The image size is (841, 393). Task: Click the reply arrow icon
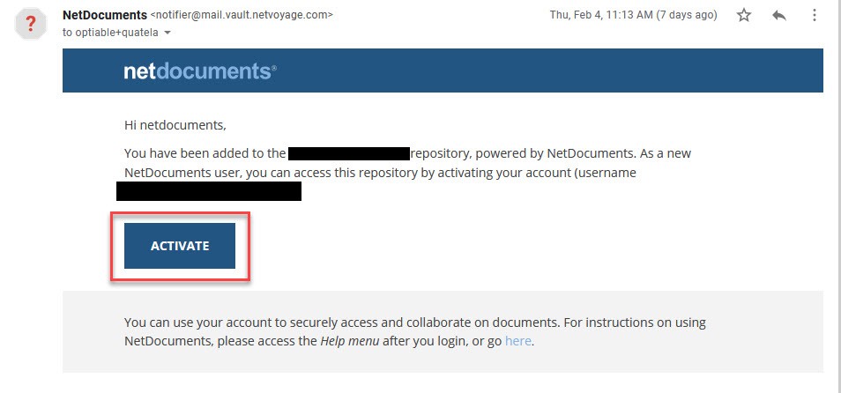click(x=778, y=16)
